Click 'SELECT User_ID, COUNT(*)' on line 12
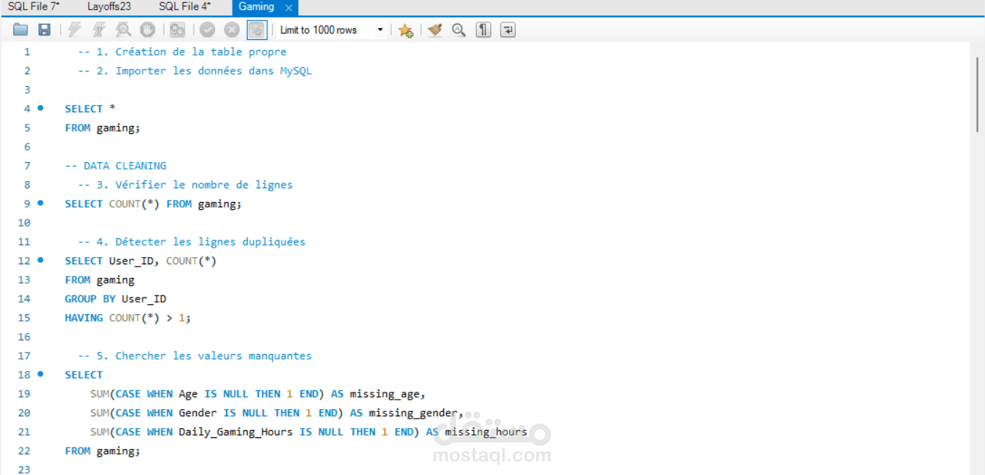This screenshot has width=985, height=475. coord(141,261)
